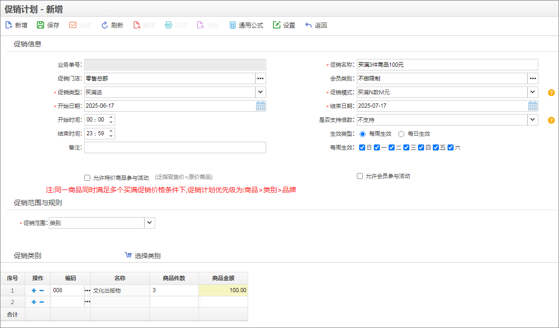Screen dimensions: 559x328
Task: Open the calendar for 开始日期 (start date)
Action: 261,106
